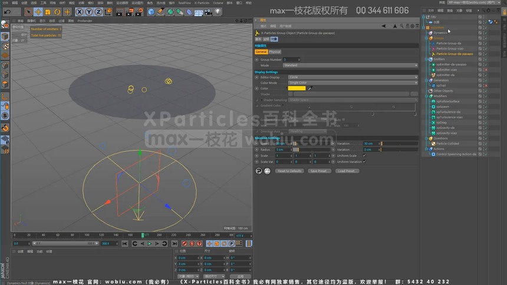The width and height of the screenshot is (507, 285).
Task: Render the current view clapperboard icon
Action: (119, 12)
